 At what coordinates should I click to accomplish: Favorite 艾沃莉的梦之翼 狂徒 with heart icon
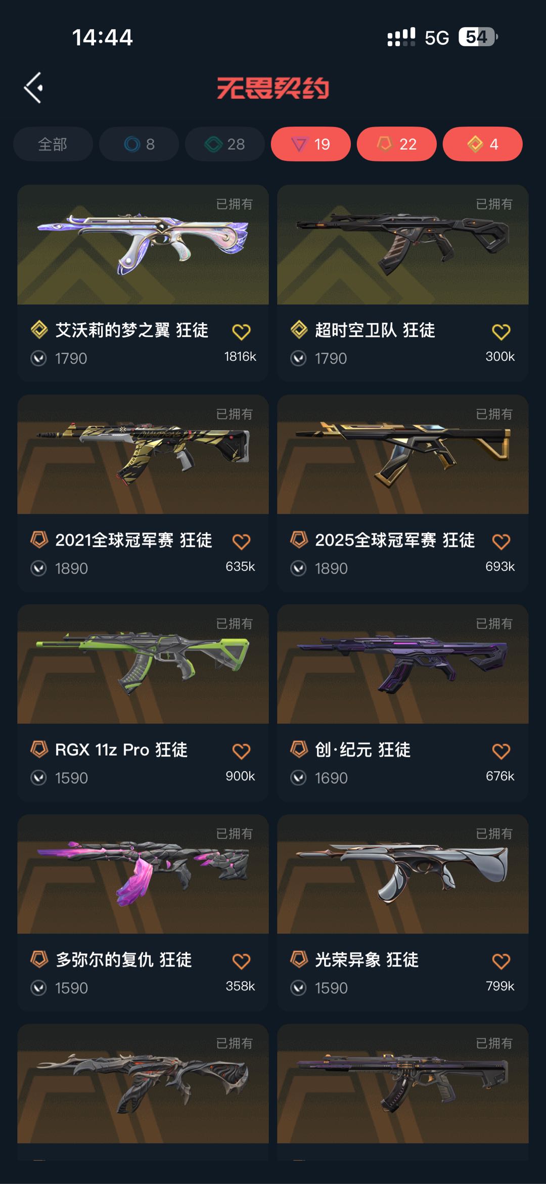pyautogui.click(x=241, y=332)
